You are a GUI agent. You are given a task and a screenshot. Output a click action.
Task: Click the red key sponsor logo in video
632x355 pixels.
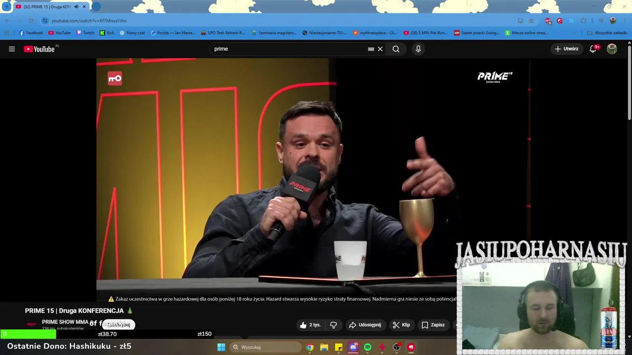pos(115,78)
